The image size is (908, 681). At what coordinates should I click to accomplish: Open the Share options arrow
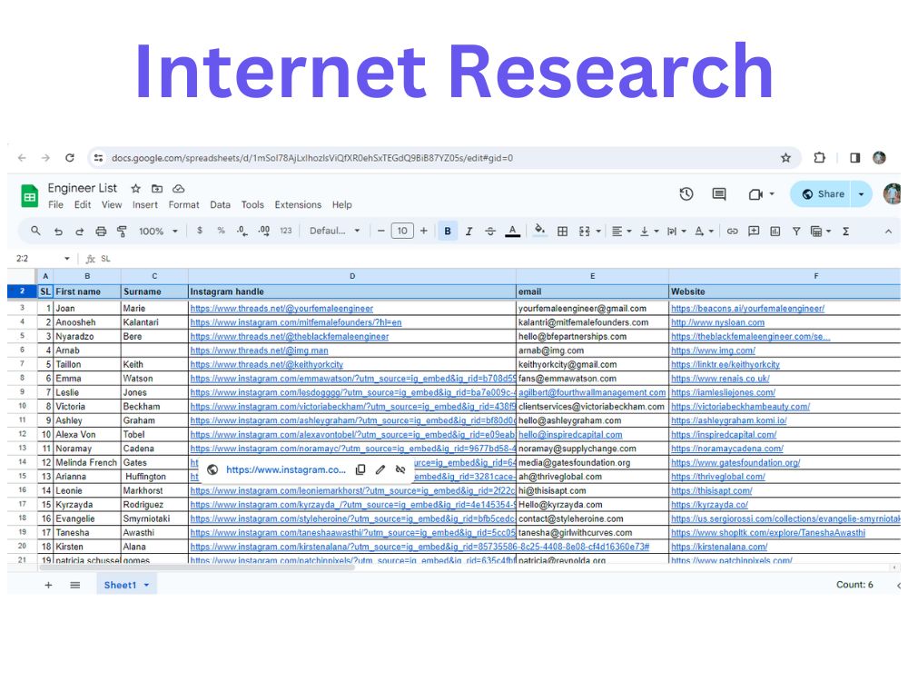coord(861,194)
